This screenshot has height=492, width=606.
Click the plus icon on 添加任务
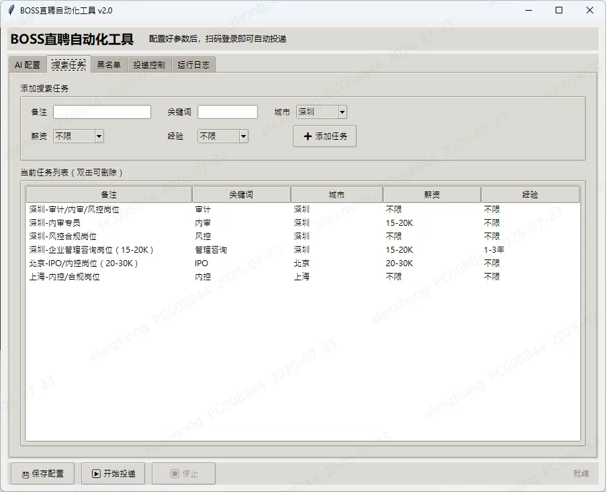click(x=308, y=136)
